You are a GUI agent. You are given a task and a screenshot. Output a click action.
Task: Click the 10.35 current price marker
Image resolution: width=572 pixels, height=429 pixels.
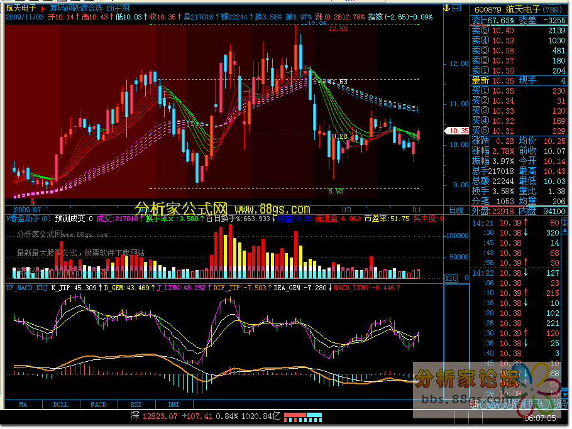(456, 131)
